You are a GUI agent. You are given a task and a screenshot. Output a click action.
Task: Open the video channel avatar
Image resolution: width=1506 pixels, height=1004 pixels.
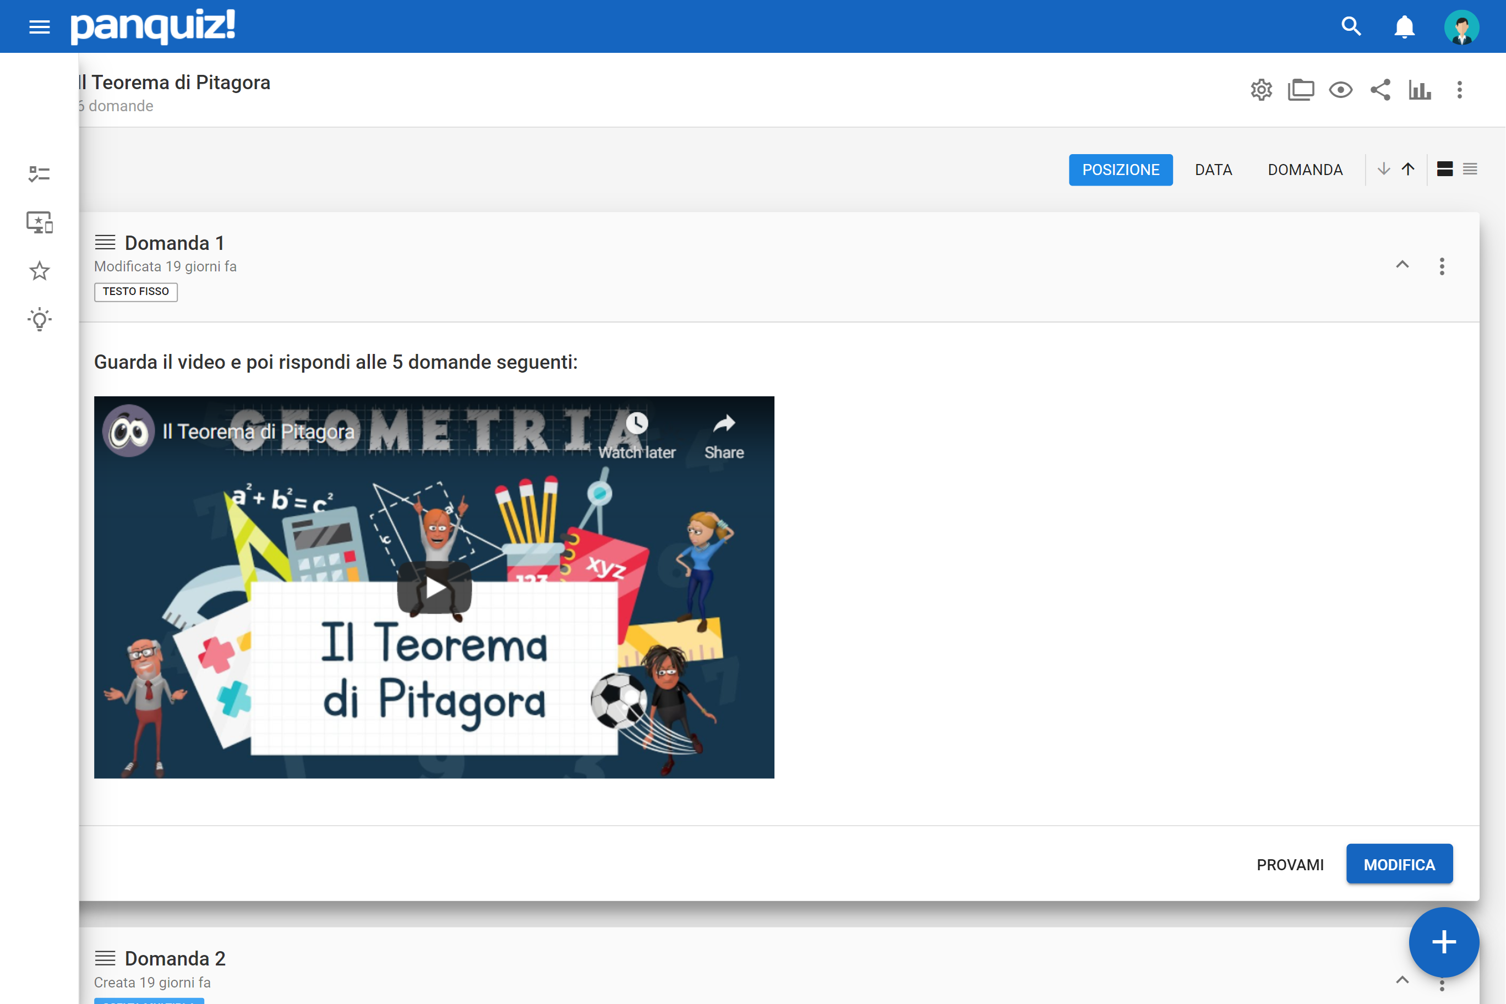coord(129,432)
